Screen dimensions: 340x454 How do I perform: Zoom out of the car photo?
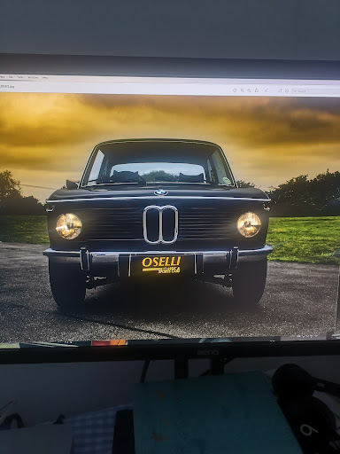click(243, 90)
